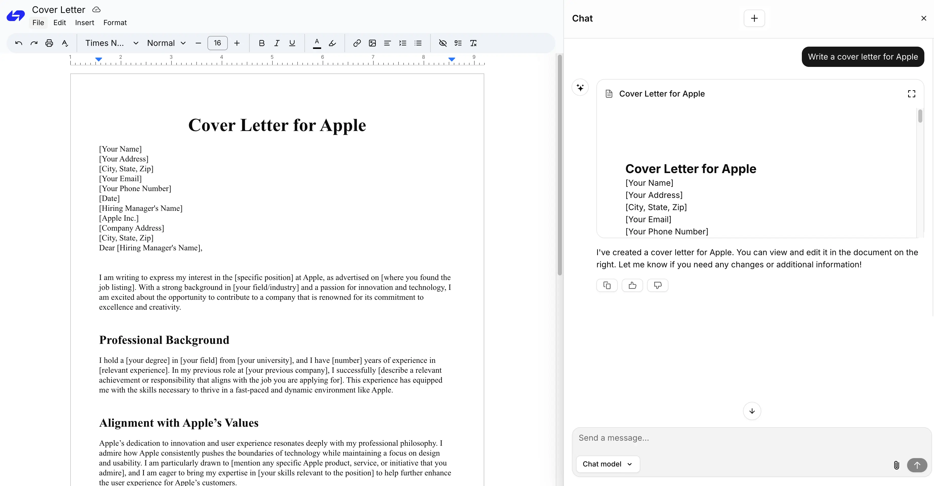Attach a file with the paperclip icon
This screenshot has width=934, height=486.
pyautogui.click(x=896, y=465)
